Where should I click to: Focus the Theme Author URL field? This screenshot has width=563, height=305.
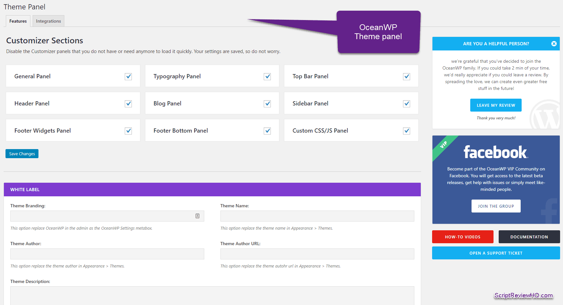click(x=317, y=254)
